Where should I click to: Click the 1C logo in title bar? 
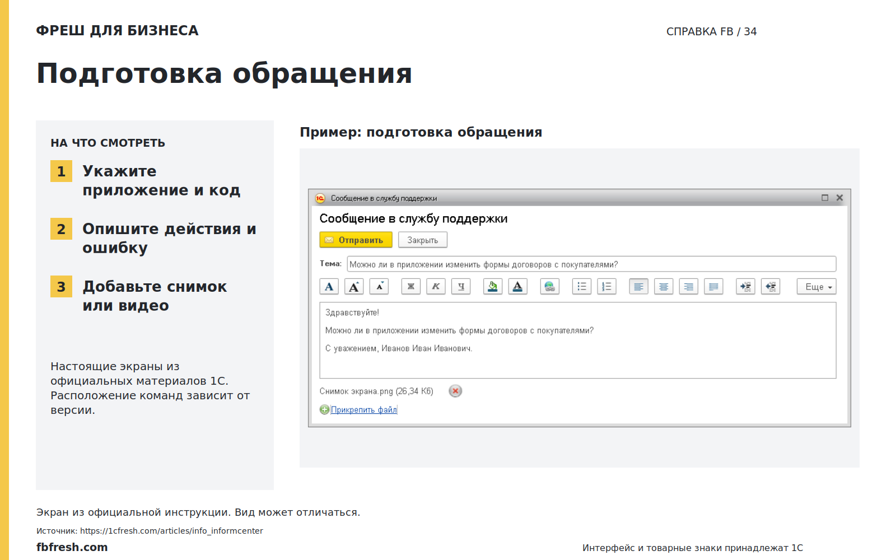[320, 198]
